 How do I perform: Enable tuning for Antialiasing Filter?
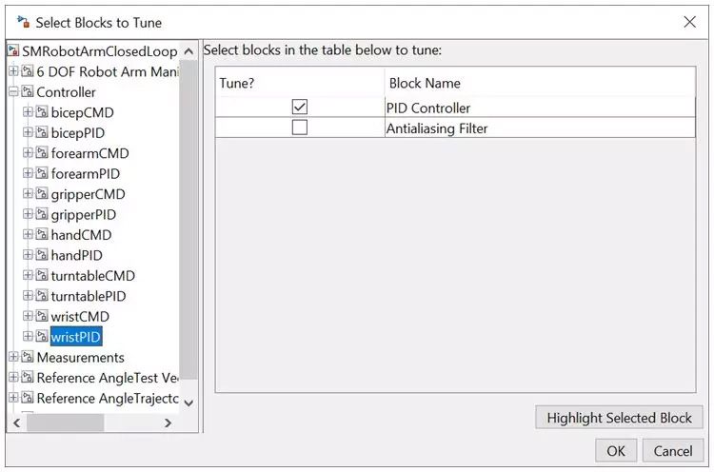point(300,128)
